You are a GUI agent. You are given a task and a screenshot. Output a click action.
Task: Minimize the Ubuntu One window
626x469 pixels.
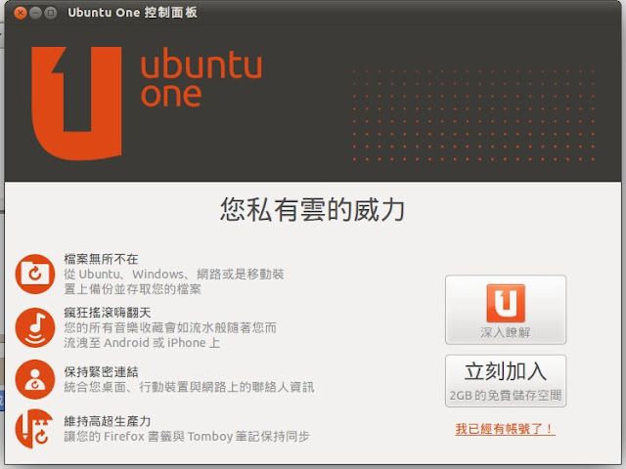[35, 13]
